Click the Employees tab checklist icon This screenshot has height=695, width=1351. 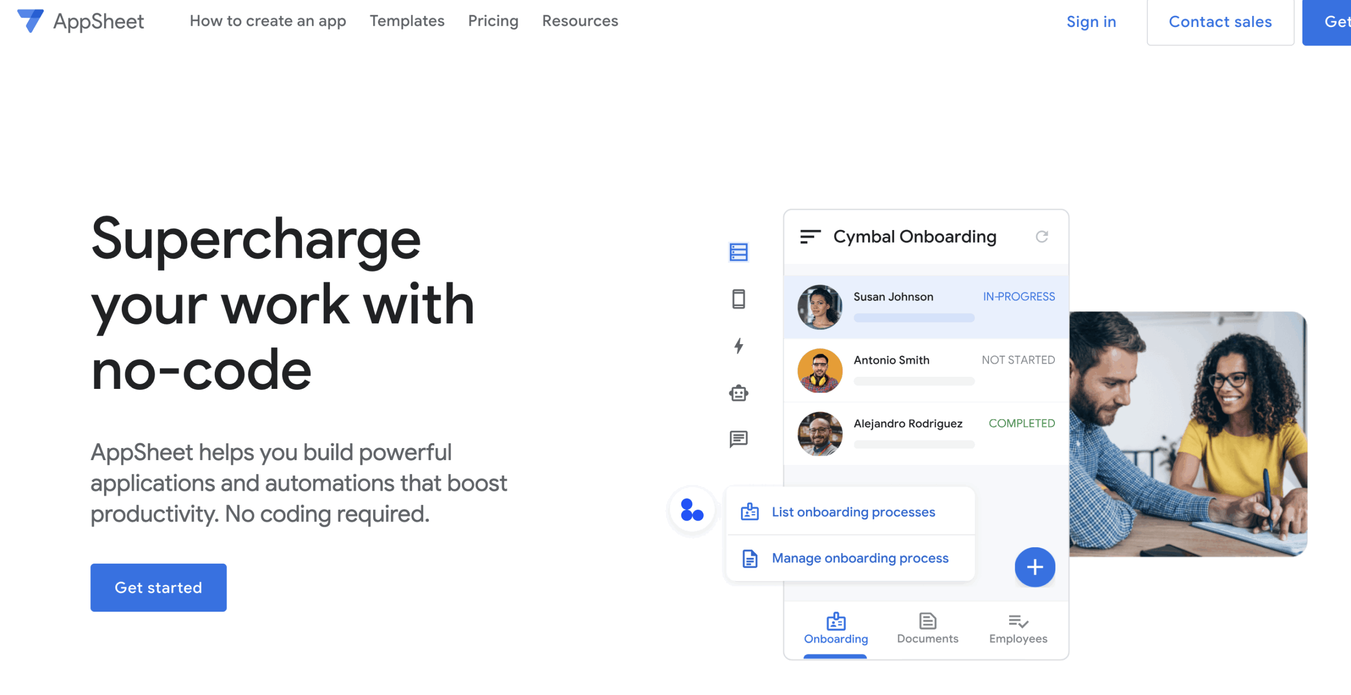(1018, 621)
